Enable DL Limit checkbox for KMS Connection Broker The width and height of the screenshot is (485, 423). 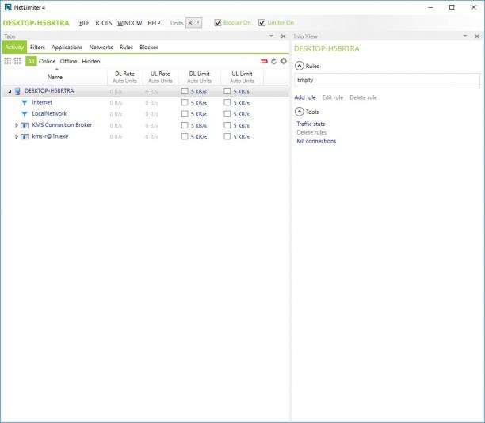[x=185, y=125]
